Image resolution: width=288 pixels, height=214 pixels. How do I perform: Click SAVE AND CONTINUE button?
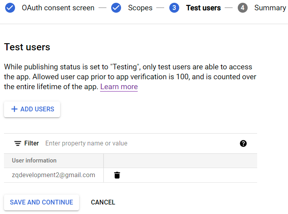pos(42,202)
